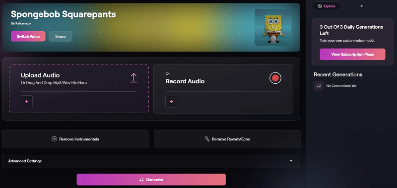Click the music note icon on Generate
397x188 pixels.
pos(141,180)
